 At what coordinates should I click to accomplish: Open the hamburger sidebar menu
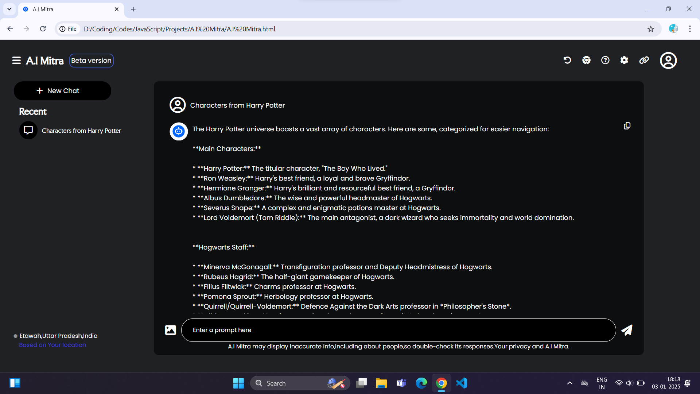16,61
